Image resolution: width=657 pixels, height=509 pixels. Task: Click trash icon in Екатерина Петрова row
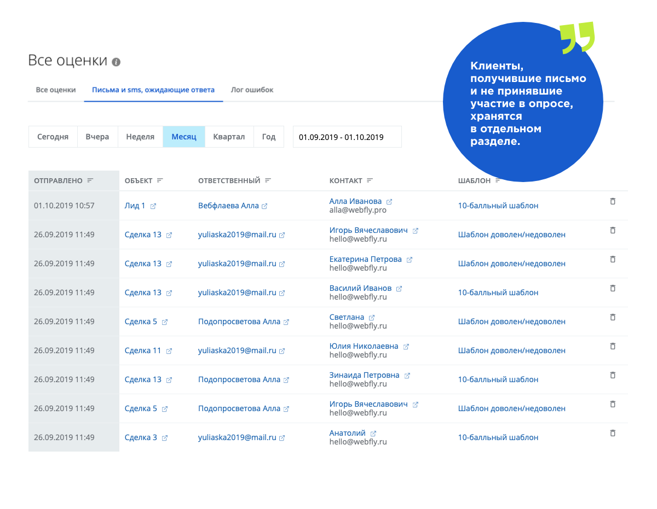[x=613, y=259]
